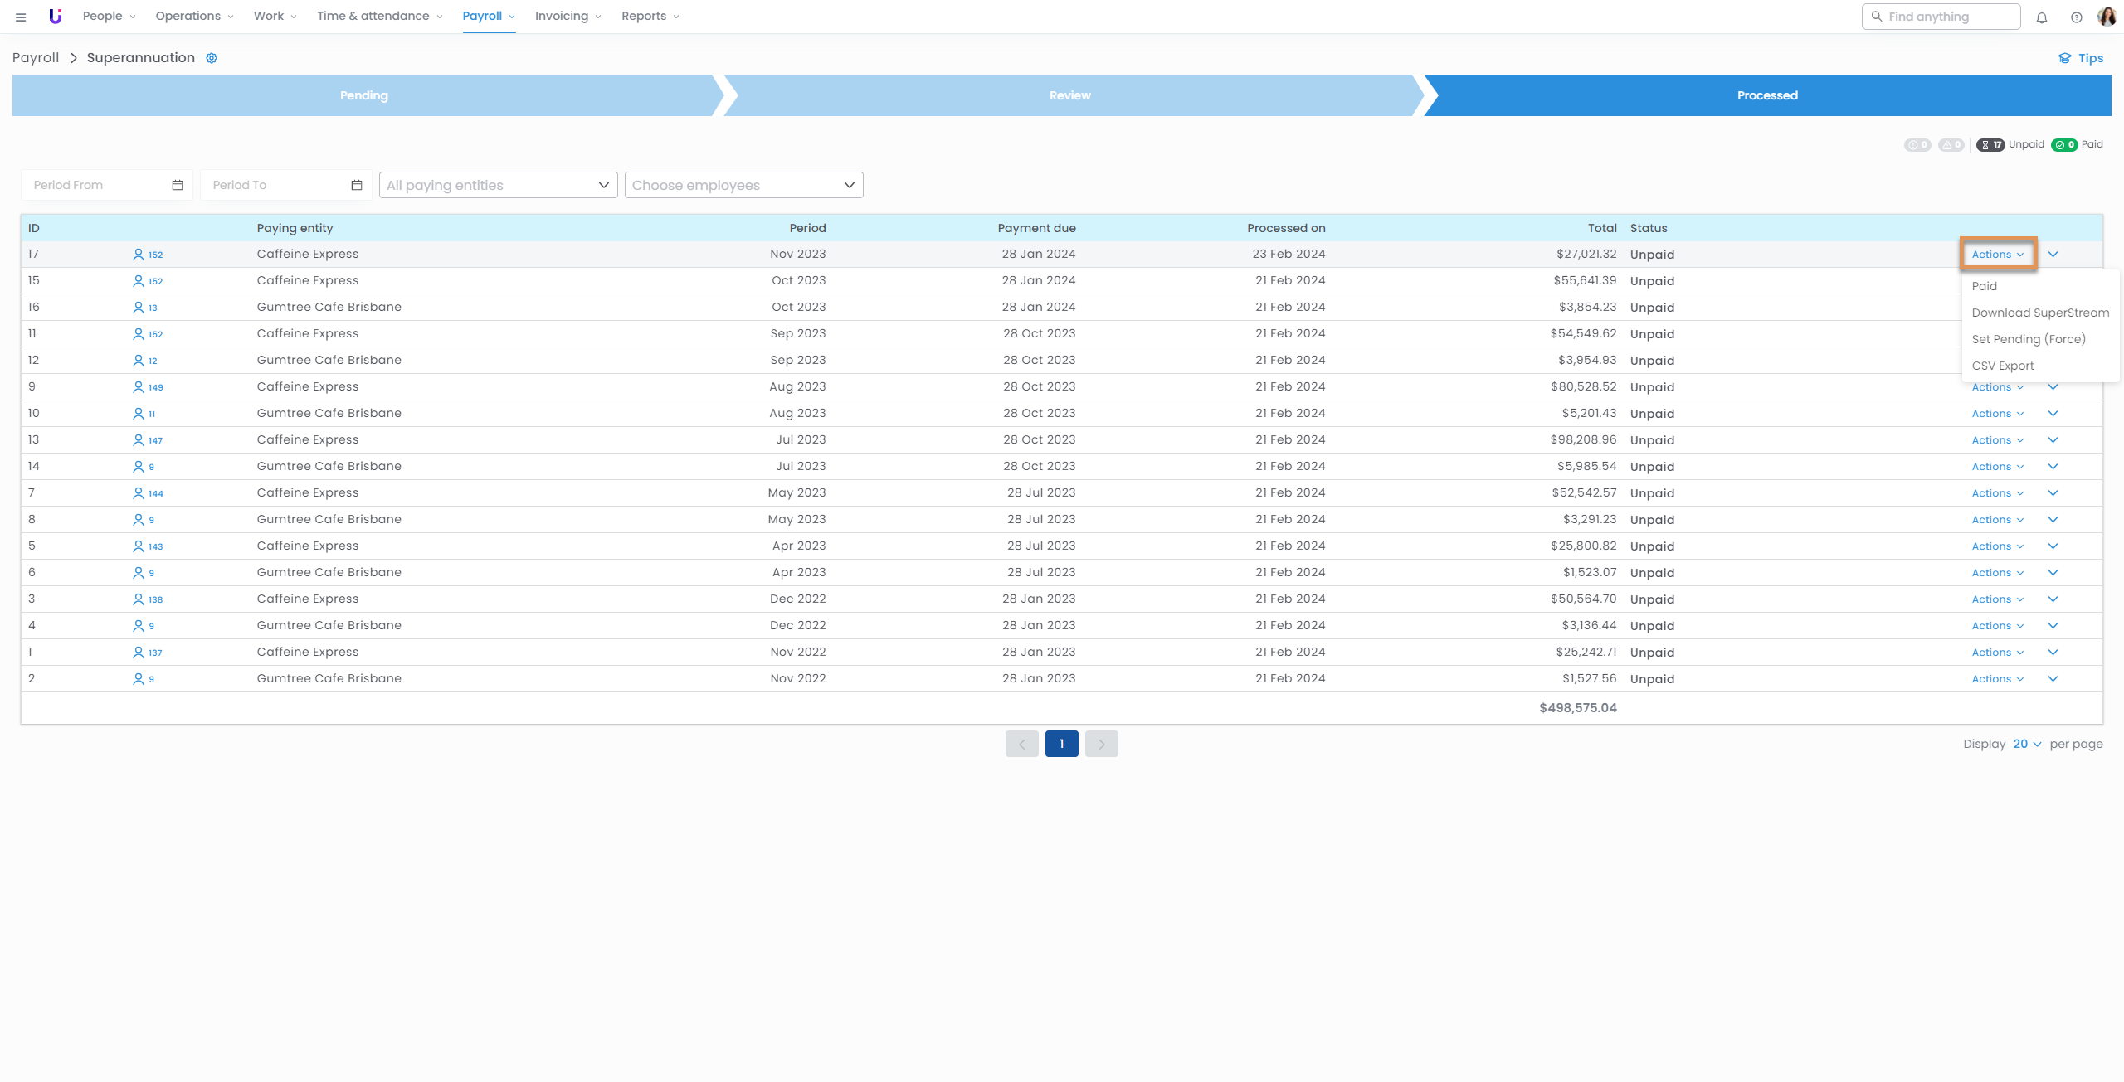Image resolution: width=2124 pixels, height=1082 pixels.
Task: Click the notifications bell icon
Action: [2042, 17]
